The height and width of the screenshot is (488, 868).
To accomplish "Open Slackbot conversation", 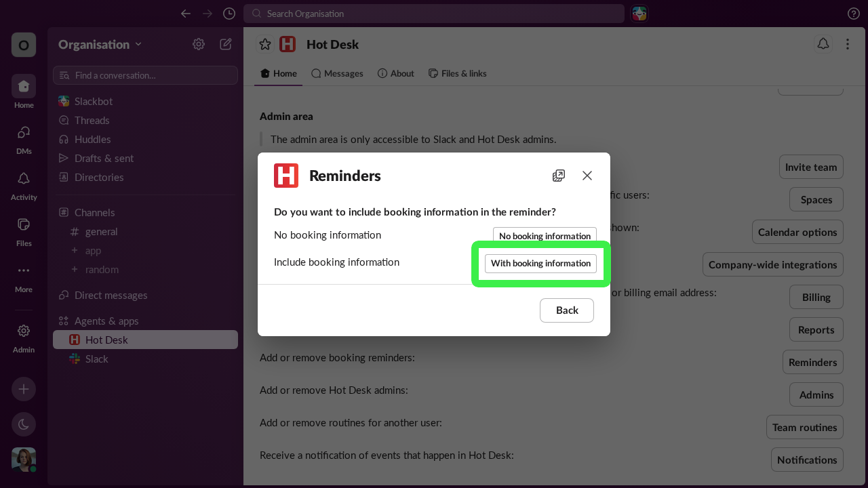I will 145,101.
